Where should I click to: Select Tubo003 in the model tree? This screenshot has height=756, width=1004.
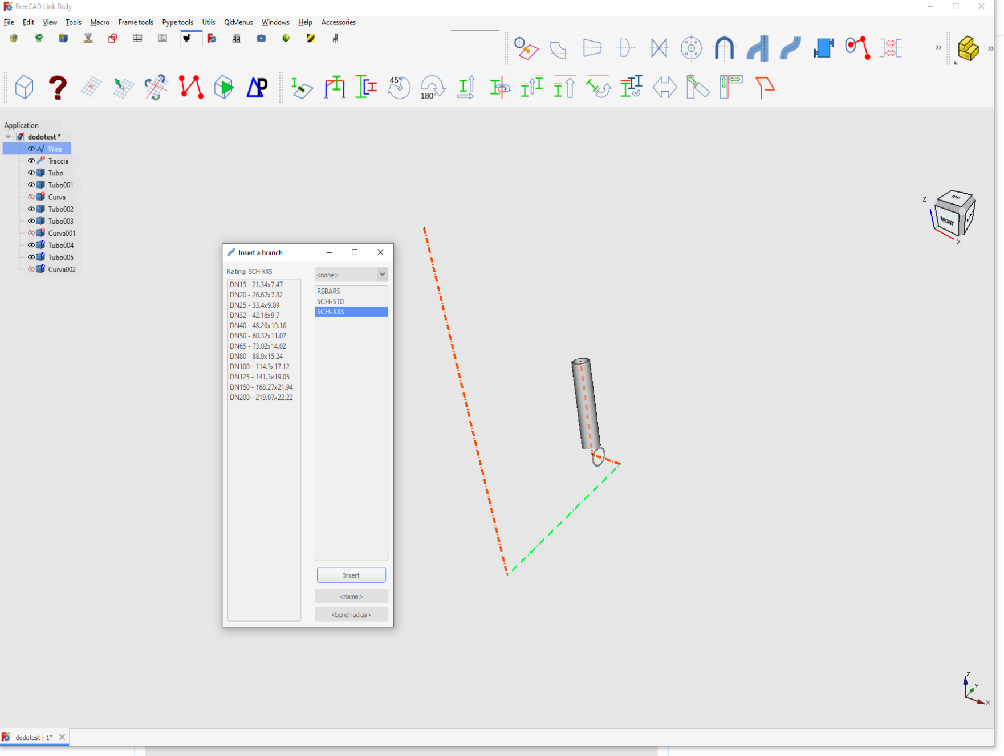pyautogui.click(x=60, y=221)
